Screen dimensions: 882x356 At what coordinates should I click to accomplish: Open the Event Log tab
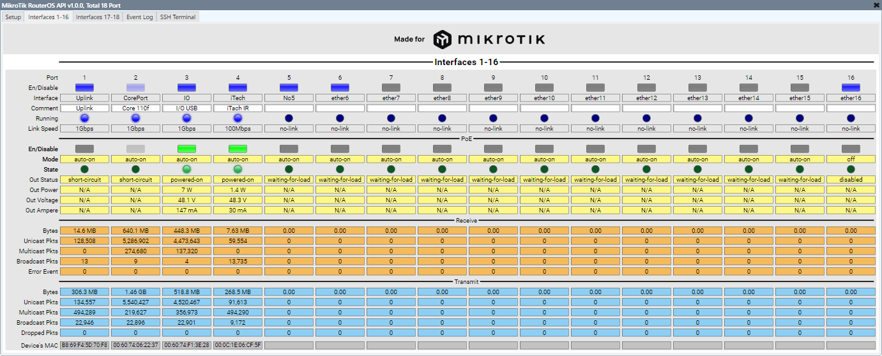click(x=139, y=17)
